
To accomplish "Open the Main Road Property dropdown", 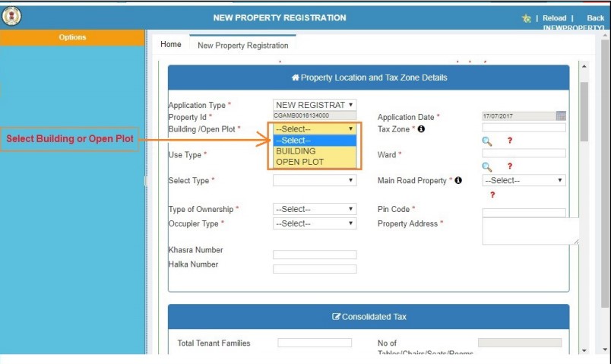I will tap(524, 181).
